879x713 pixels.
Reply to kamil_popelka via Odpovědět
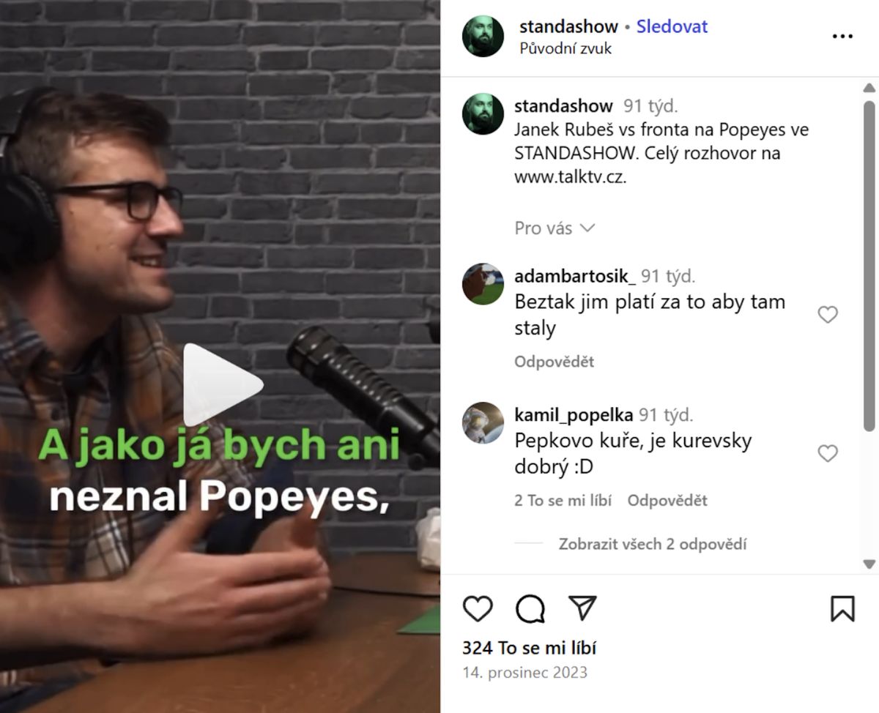667,501
